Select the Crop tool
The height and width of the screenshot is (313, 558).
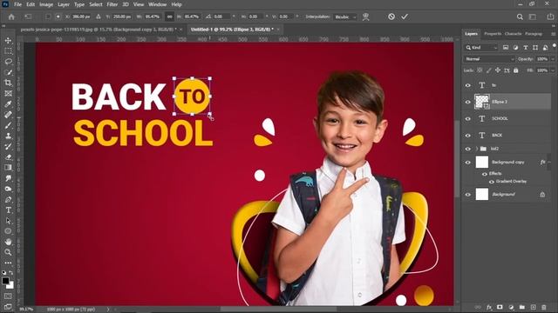click(8, 83)
